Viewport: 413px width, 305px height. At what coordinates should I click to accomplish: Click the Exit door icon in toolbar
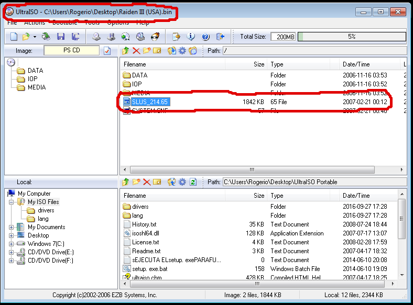[x=220, y=37]
